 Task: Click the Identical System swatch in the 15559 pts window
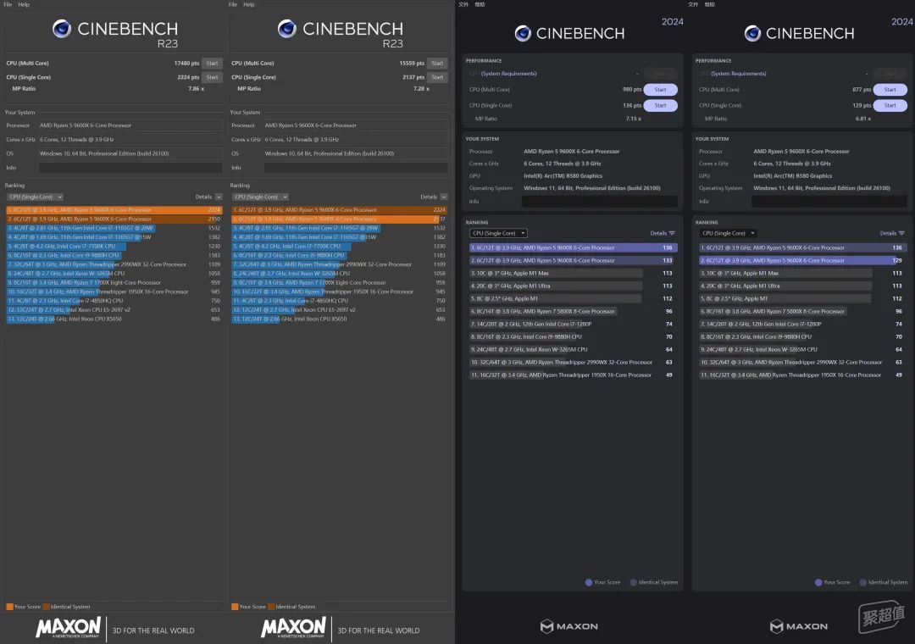click(x=271, y=607)
